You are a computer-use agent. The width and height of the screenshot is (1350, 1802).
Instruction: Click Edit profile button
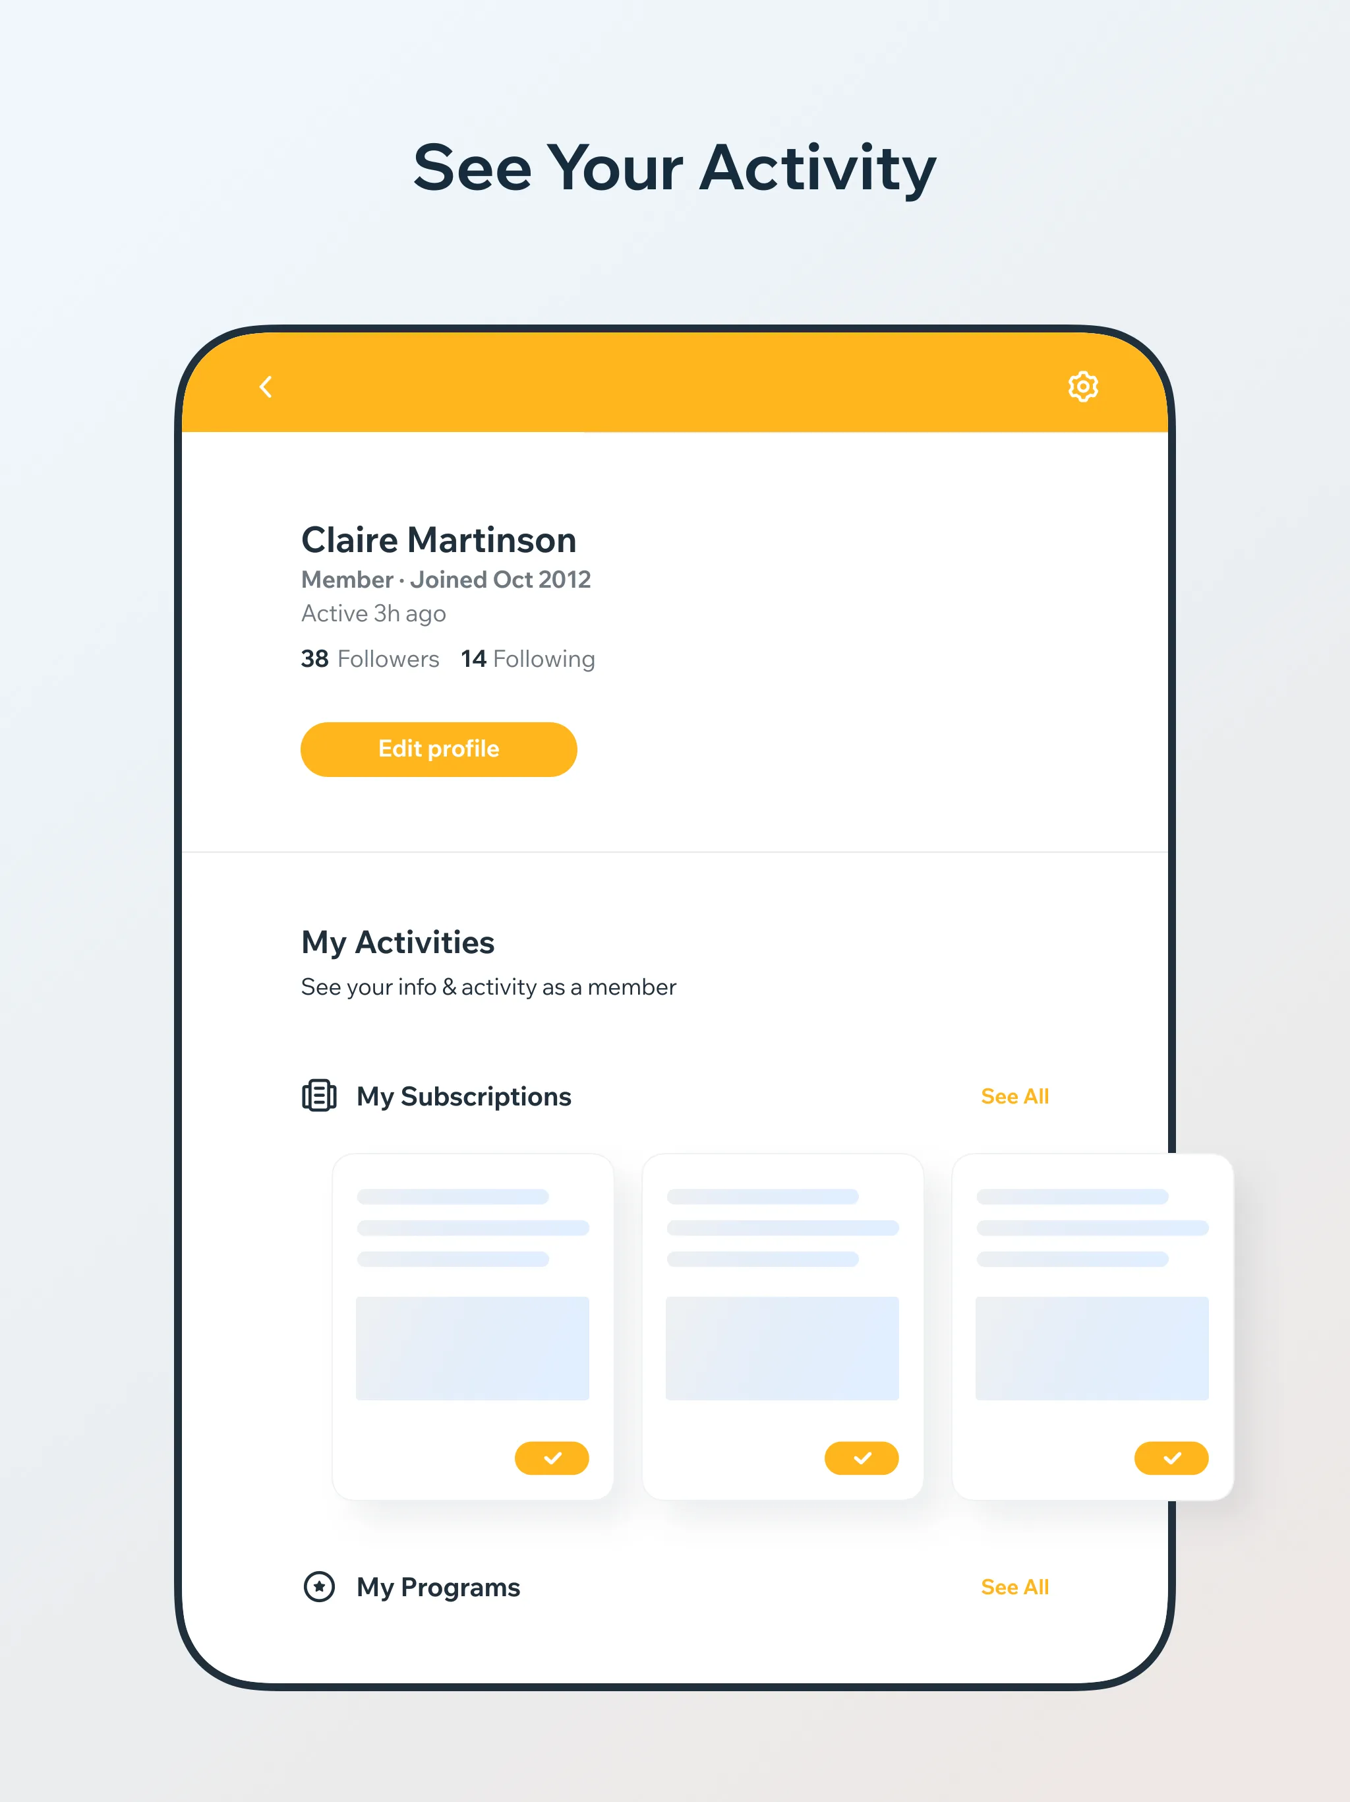point(438,749)
